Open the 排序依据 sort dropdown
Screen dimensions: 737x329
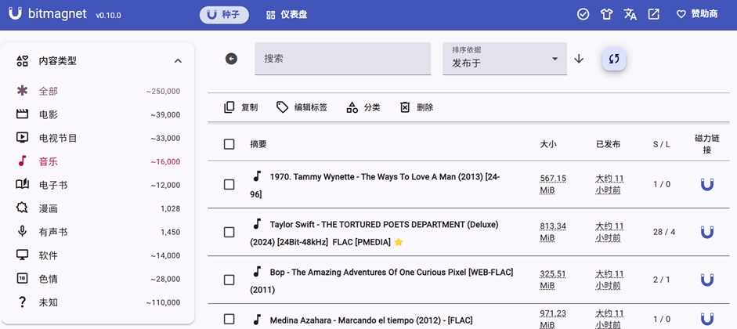(x=504, y=59)
